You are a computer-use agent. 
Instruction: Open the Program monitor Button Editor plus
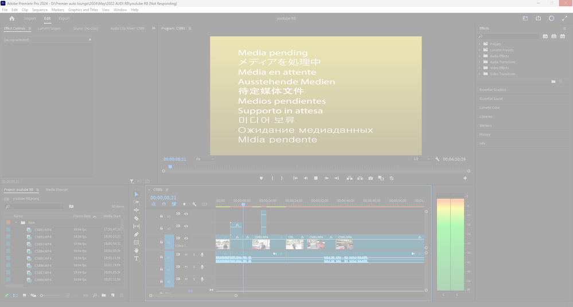coord(465,178)
